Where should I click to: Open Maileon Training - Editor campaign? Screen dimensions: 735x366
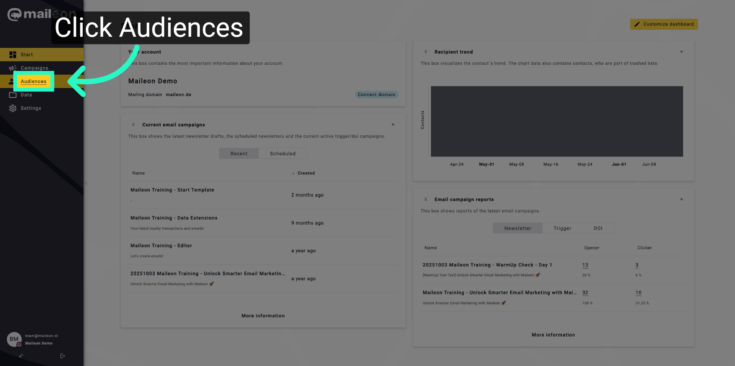161,246
